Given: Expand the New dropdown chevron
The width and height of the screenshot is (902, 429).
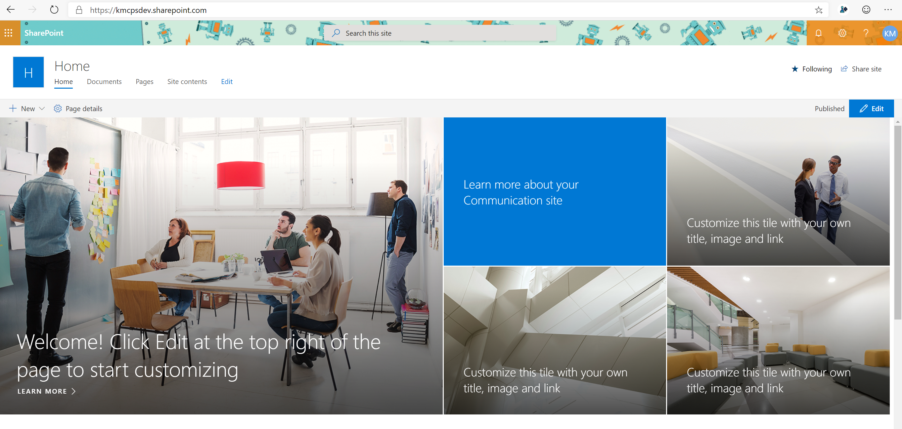Looking at the screenshot, I should [42, 108].
